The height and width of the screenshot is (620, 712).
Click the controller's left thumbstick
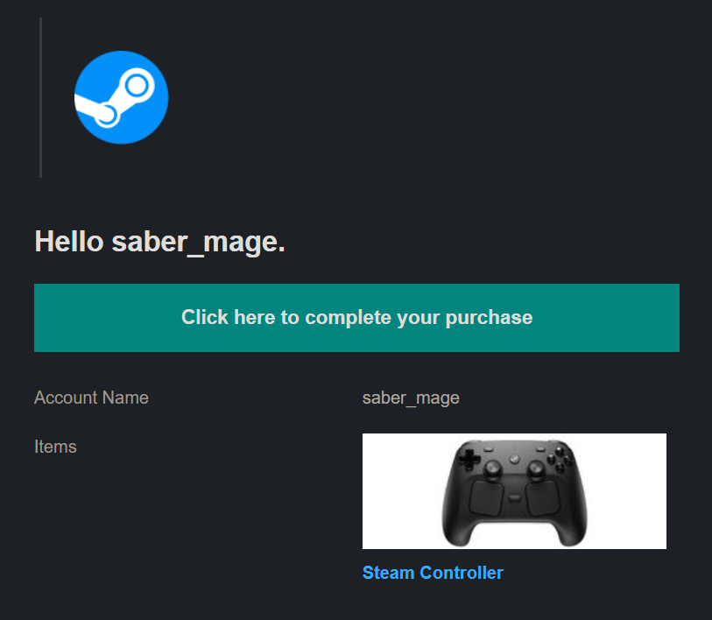tap(492, 469)
